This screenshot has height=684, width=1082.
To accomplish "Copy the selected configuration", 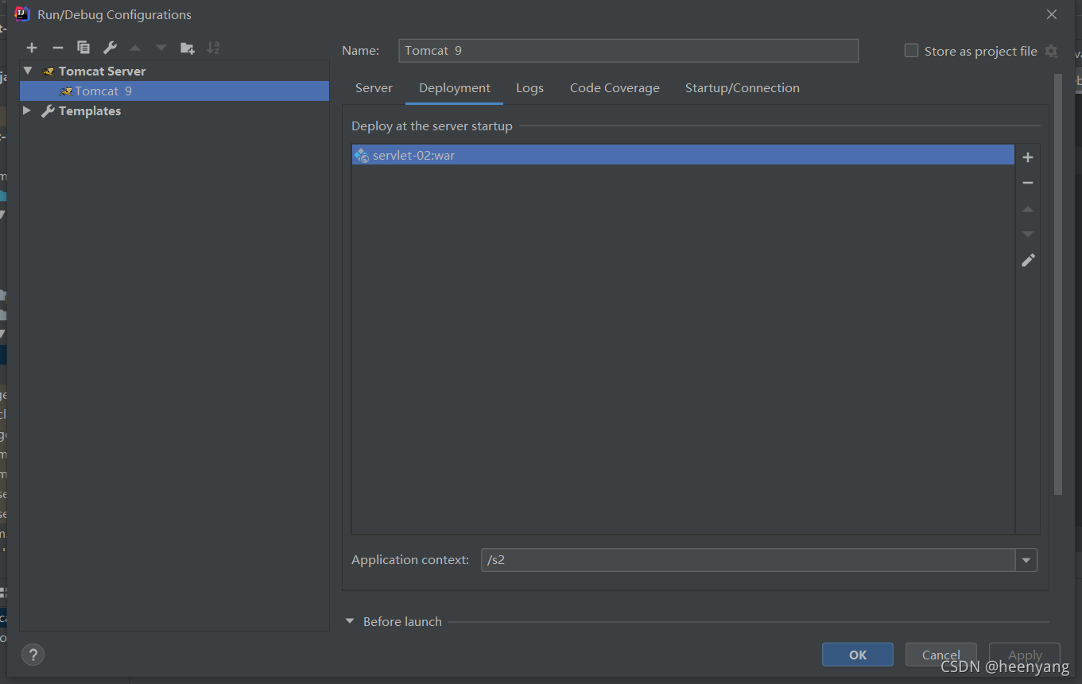I will click(83, 48).
